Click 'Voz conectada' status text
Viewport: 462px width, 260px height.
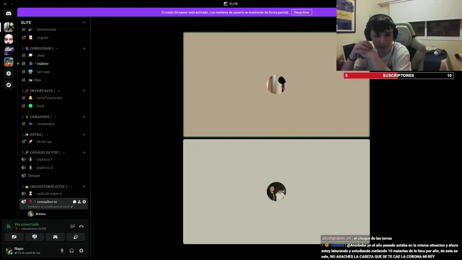click(26, 224)
